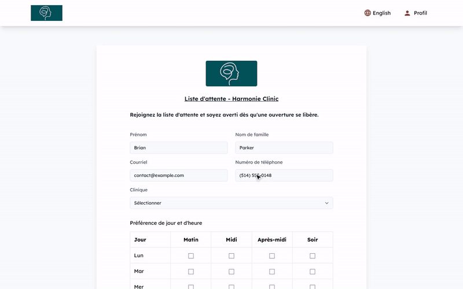Click the Liste d'attente - Harmonie Clinic title
The width and height of the screenshot is (463, 289).
(231, 99)
